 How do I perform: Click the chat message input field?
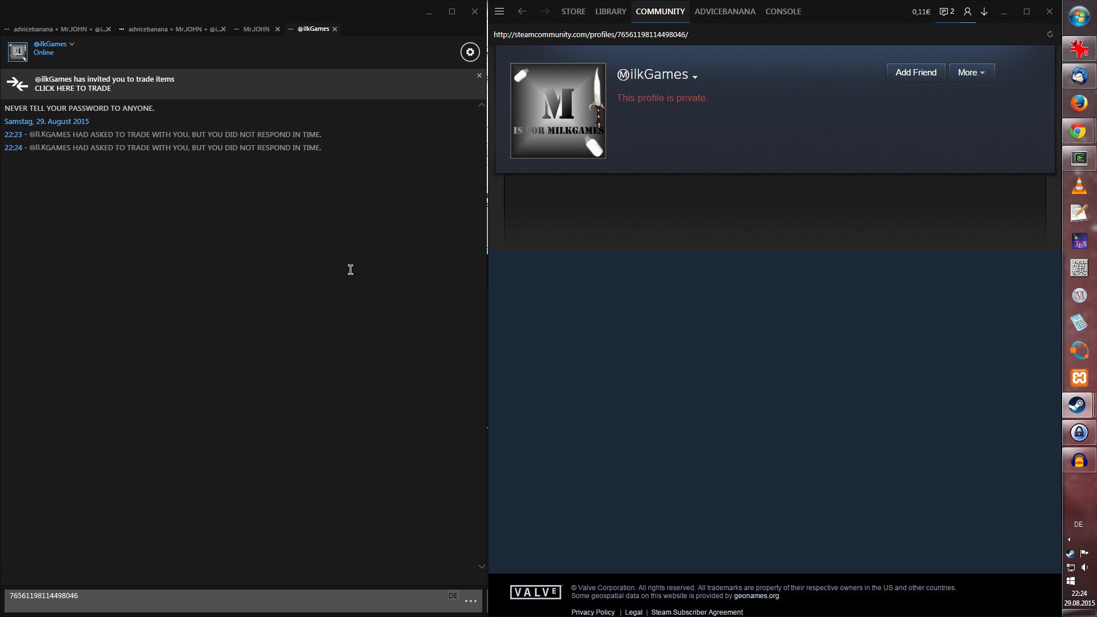click(x=229, y=600)
